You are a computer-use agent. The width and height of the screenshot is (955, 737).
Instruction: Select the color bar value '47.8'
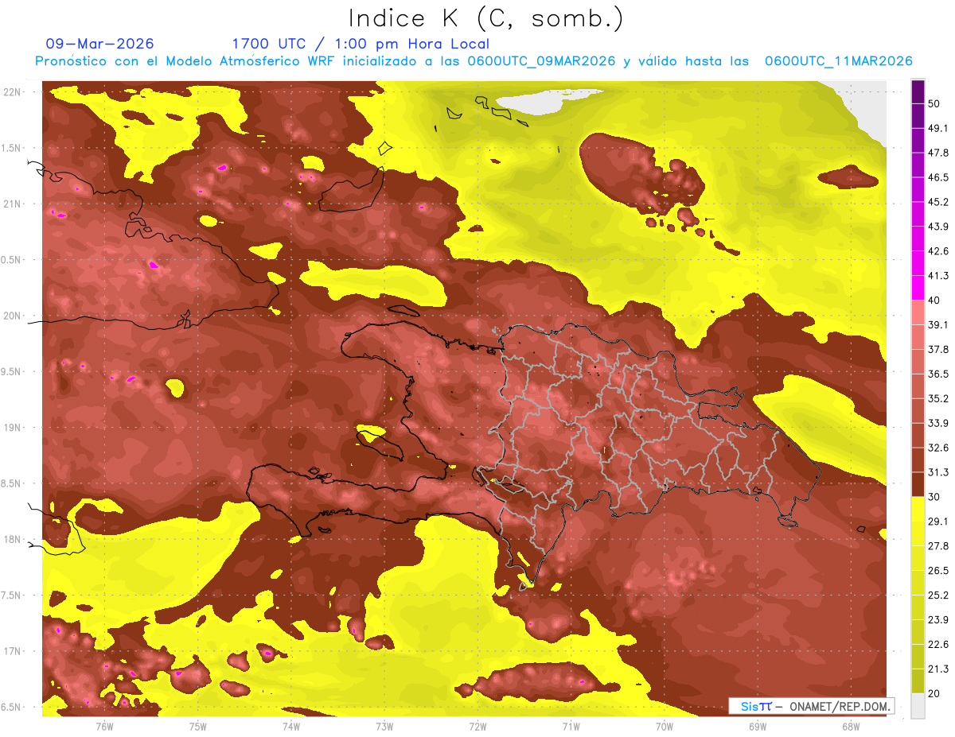938,153
